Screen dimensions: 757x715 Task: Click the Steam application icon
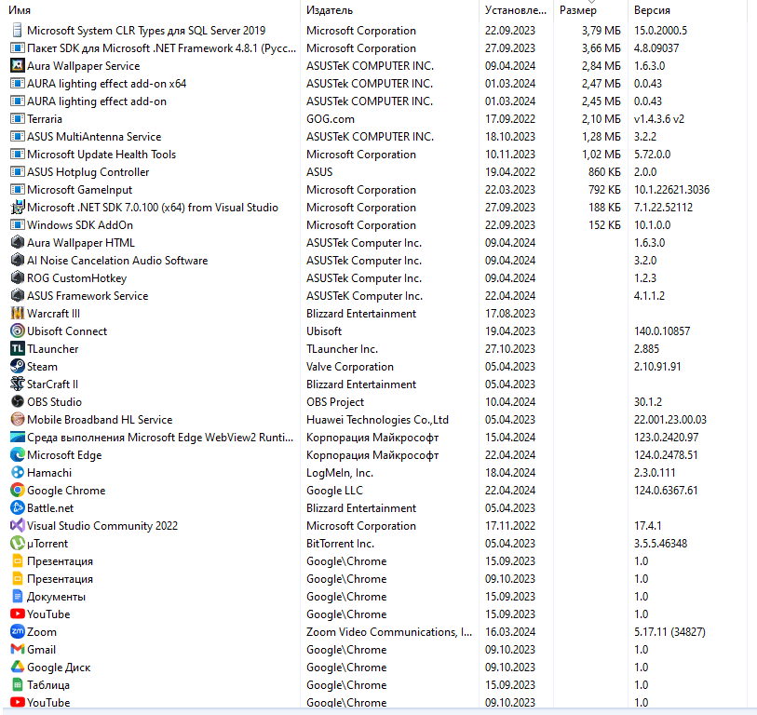pyautogui.click(x=16, y=367)
